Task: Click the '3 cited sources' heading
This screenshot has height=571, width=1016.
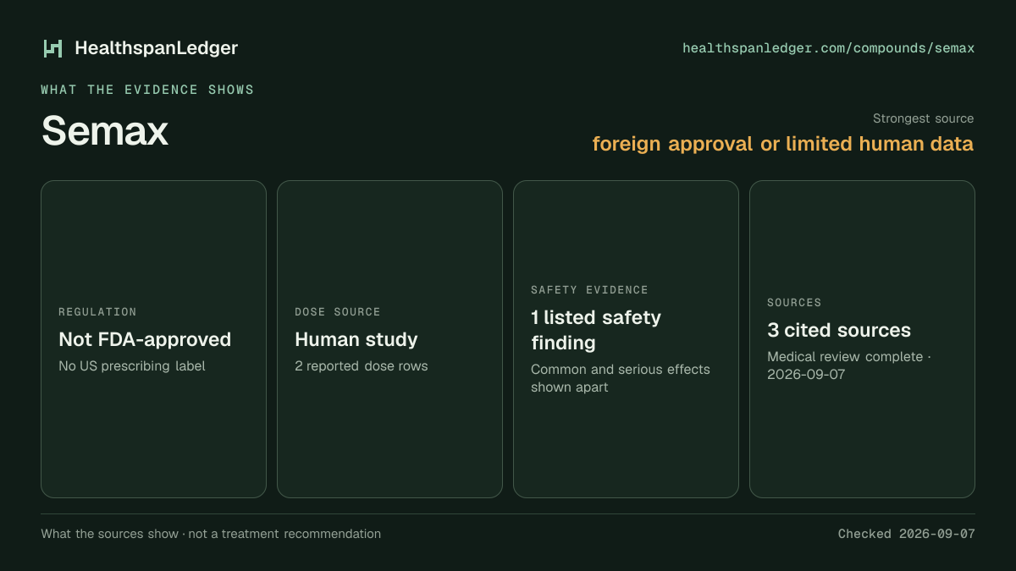Action: click(839, 330)
